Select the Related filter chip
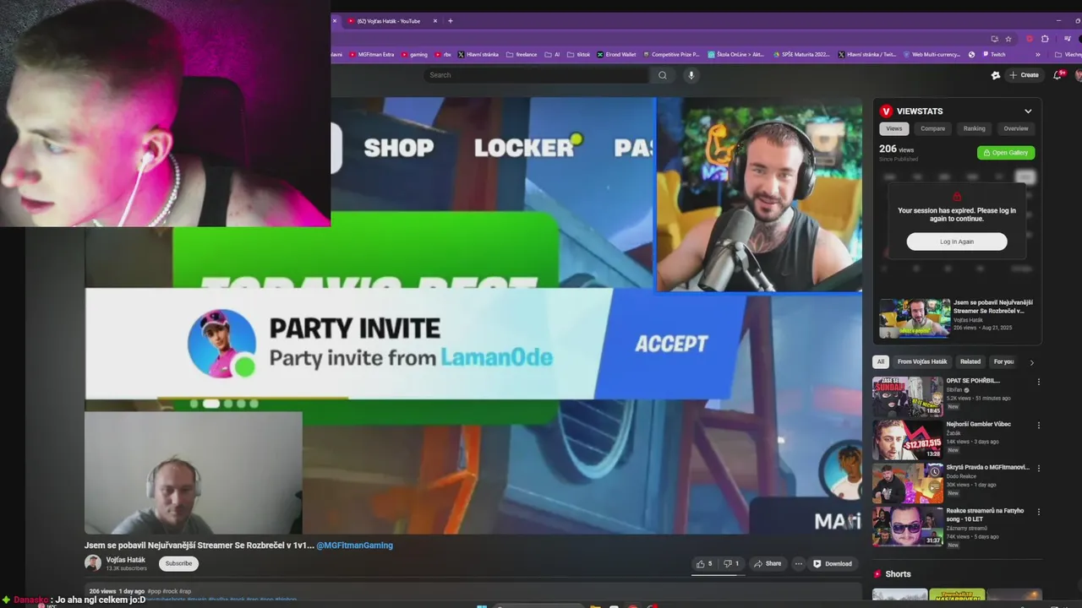Viewport: 1082px width, 608px height. click(970, 361)
